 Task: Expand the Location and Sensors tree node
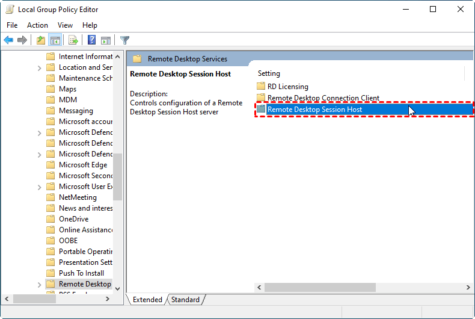39,68
